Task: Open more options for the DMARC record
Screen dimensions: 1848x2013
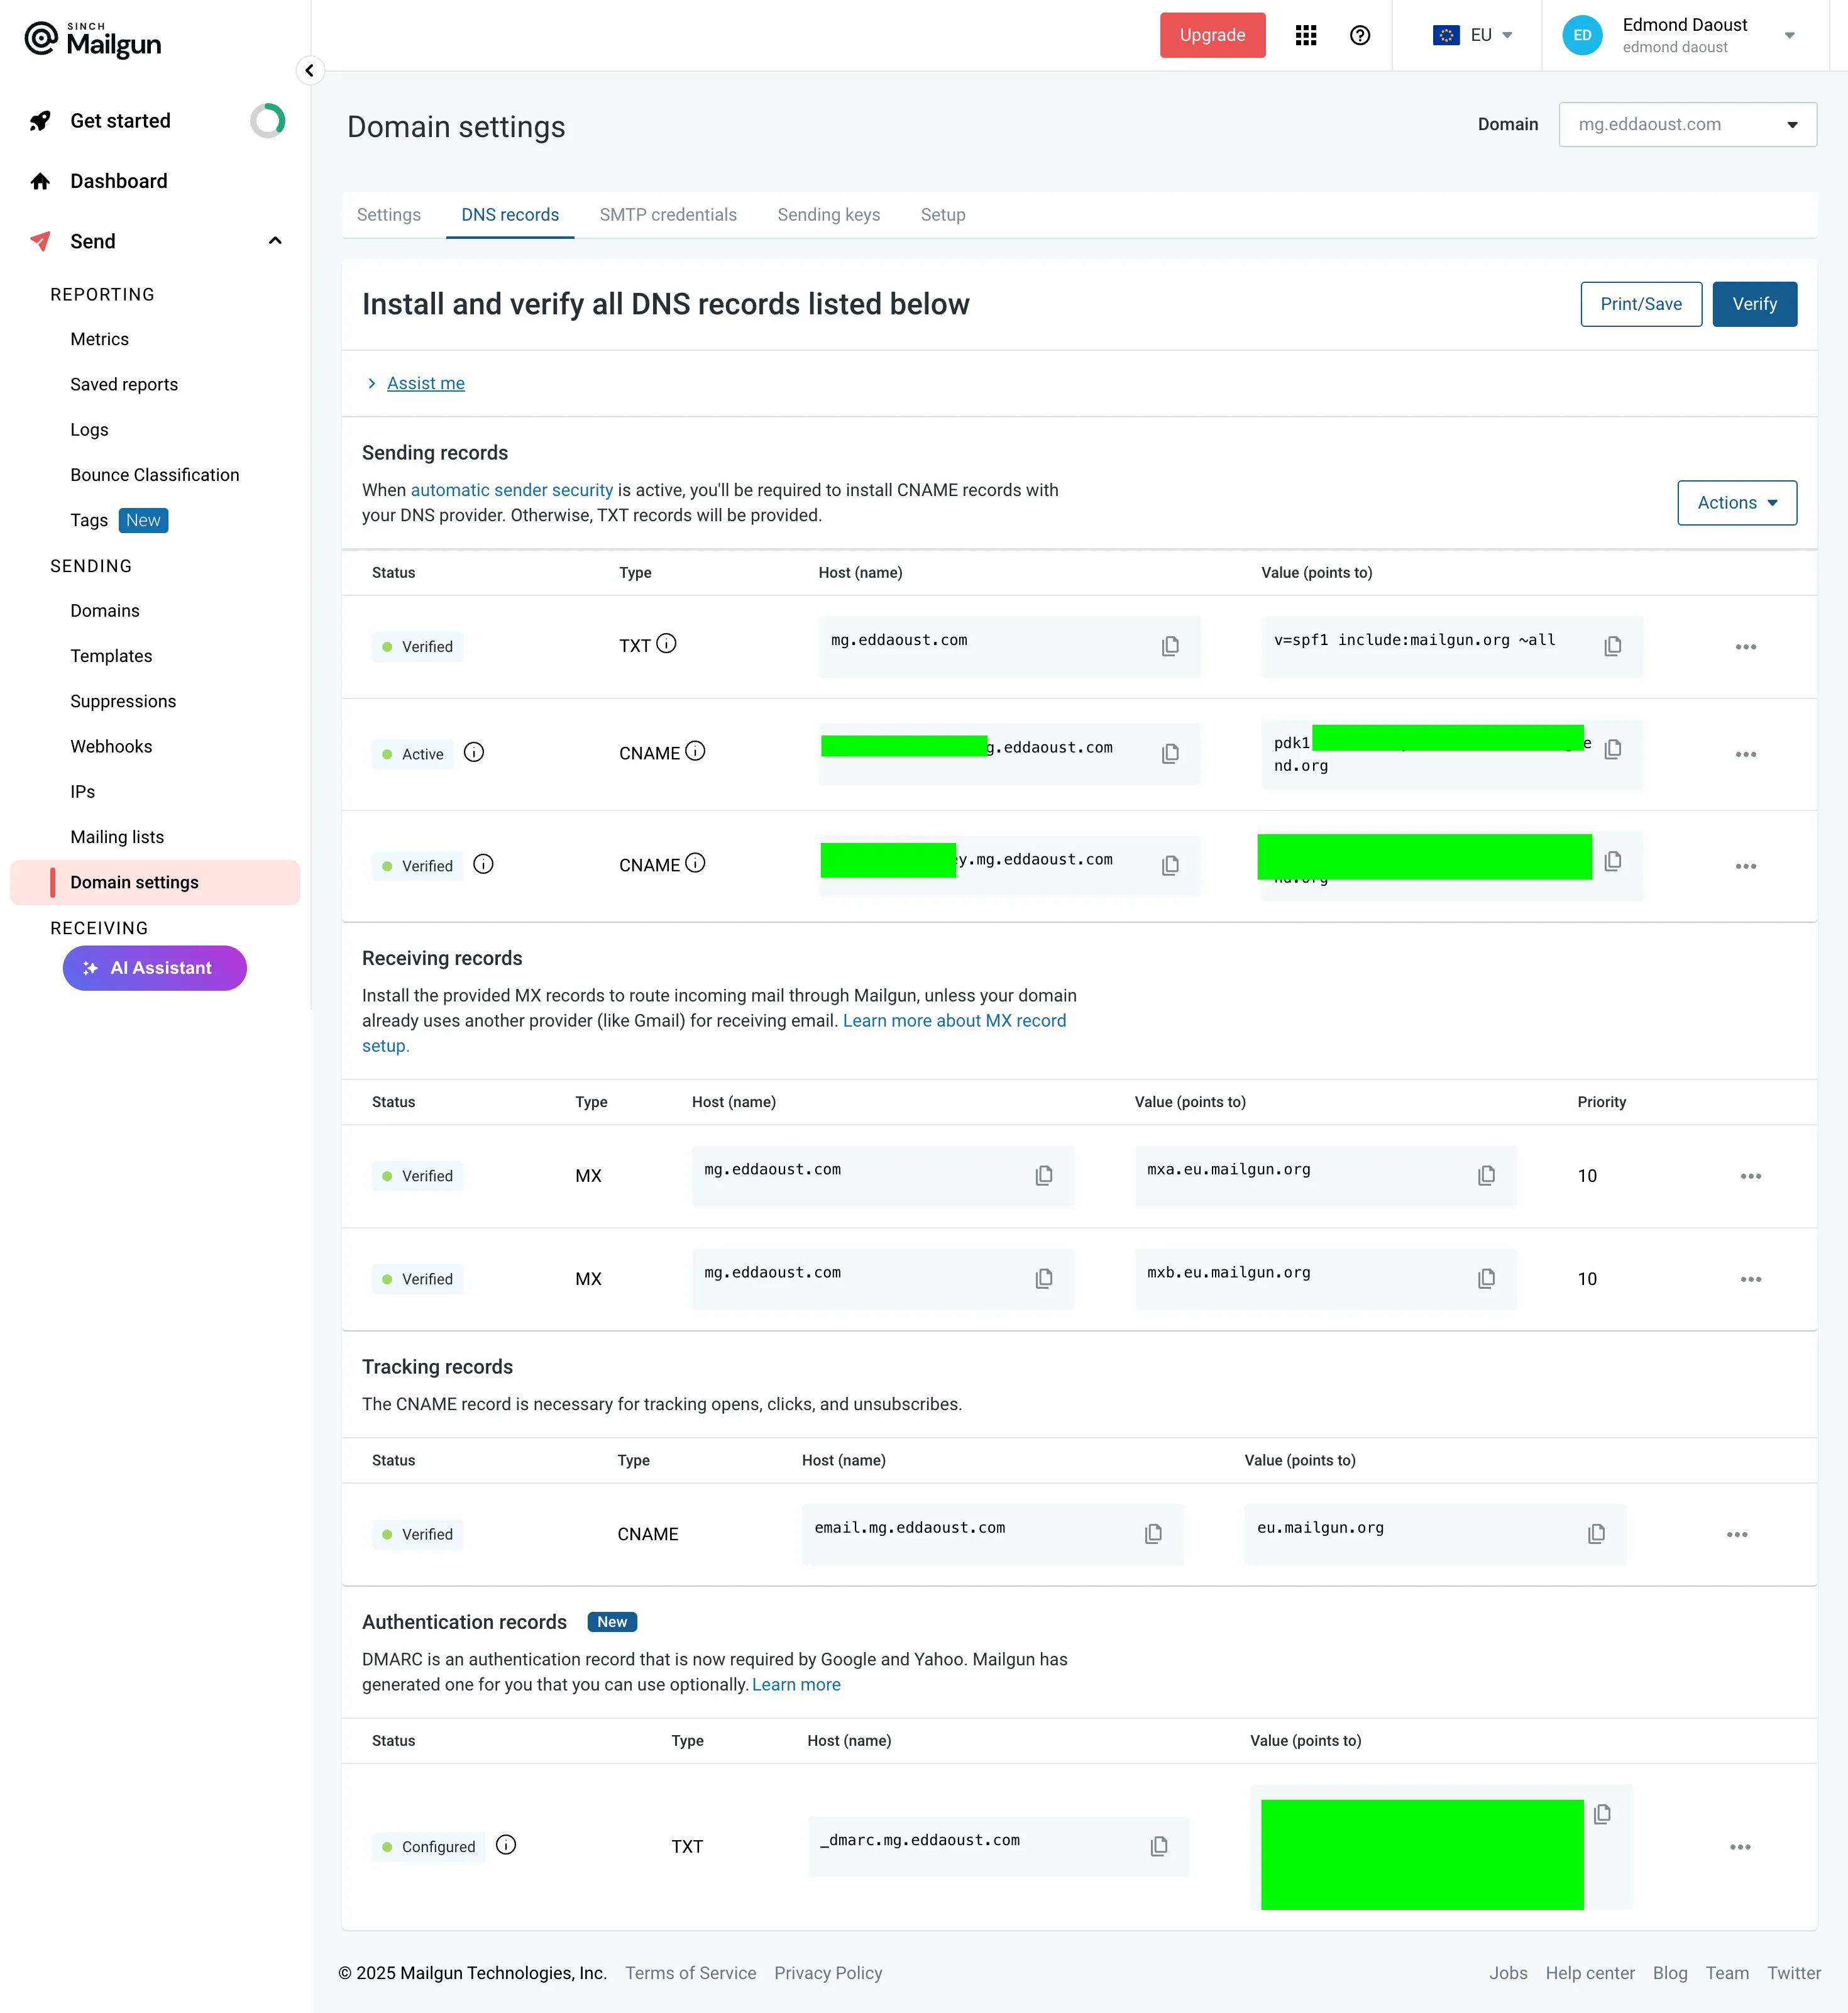Action: 1740,1847
